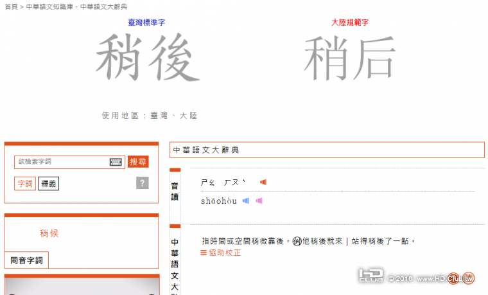The height and width of the screenshot is (295, 488).
Task: Click the 中華語文大辭典 section header
Action: tap(327, 150)
